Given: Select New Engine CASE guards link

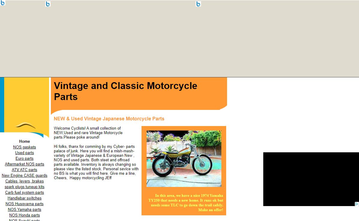Looking at the screenshot, I should coord(25,176).
